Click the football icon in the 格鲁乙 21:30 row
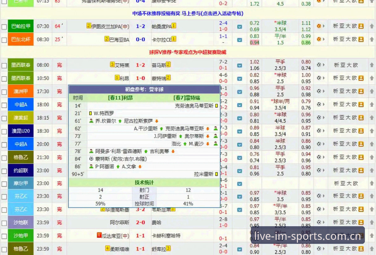This screenshot has width=376, height=255. [319, 157]
